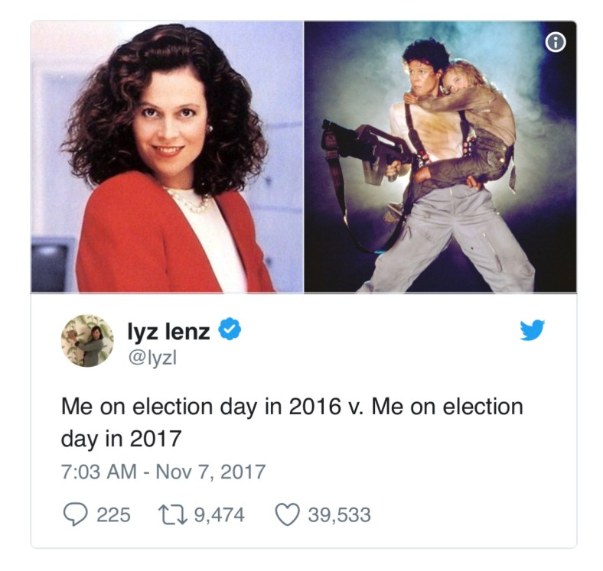
Task: Click the tweet line mentioning 2016
Action: pos(292,407)
